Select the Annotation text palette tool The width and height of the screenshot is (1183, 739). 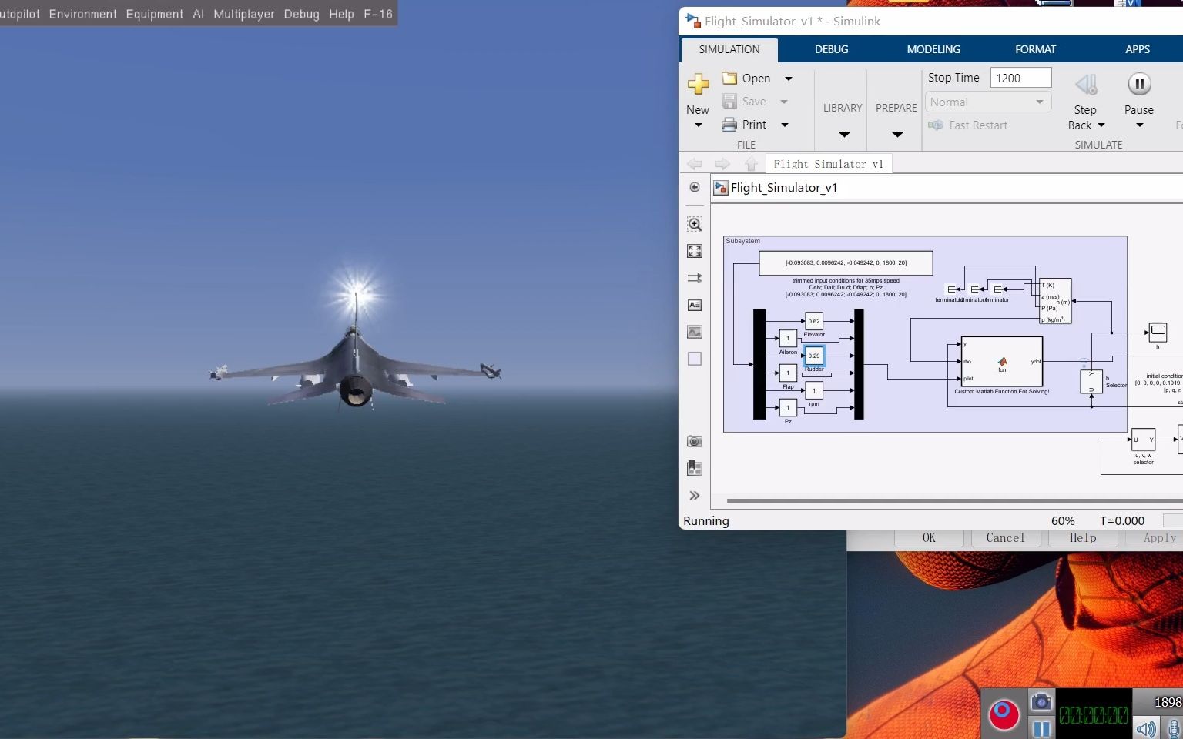click(695, 306)
